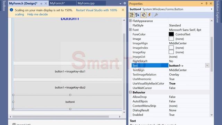Open the button4 object selector dropdown
222x125 pixels.
212,9
